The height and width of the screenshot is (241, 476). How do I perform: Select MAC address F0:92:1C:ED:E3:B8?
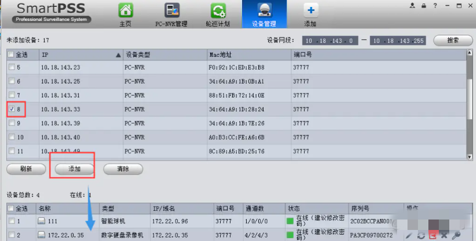[236, 67]
